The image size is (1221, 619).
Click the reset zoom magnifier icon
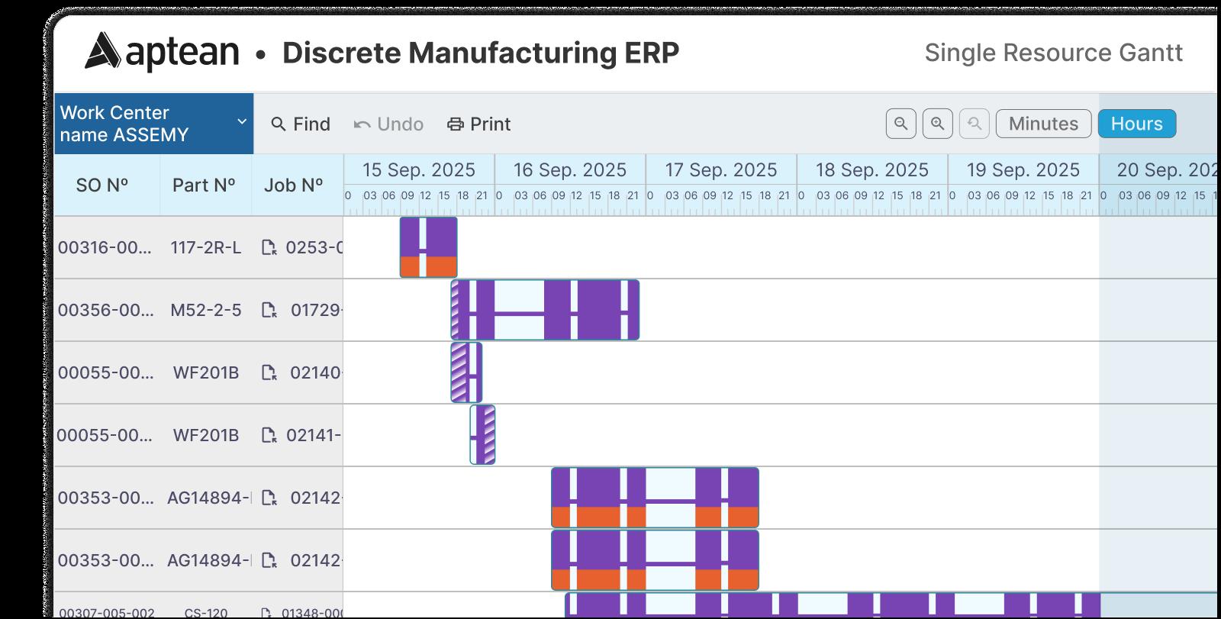(x=975, y=124)
